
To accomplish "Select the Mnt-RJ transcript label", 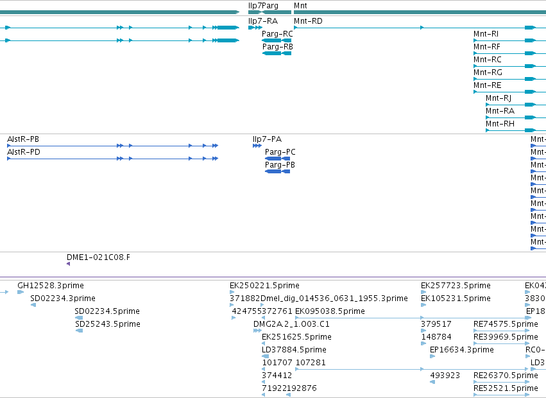I will 499,98.
